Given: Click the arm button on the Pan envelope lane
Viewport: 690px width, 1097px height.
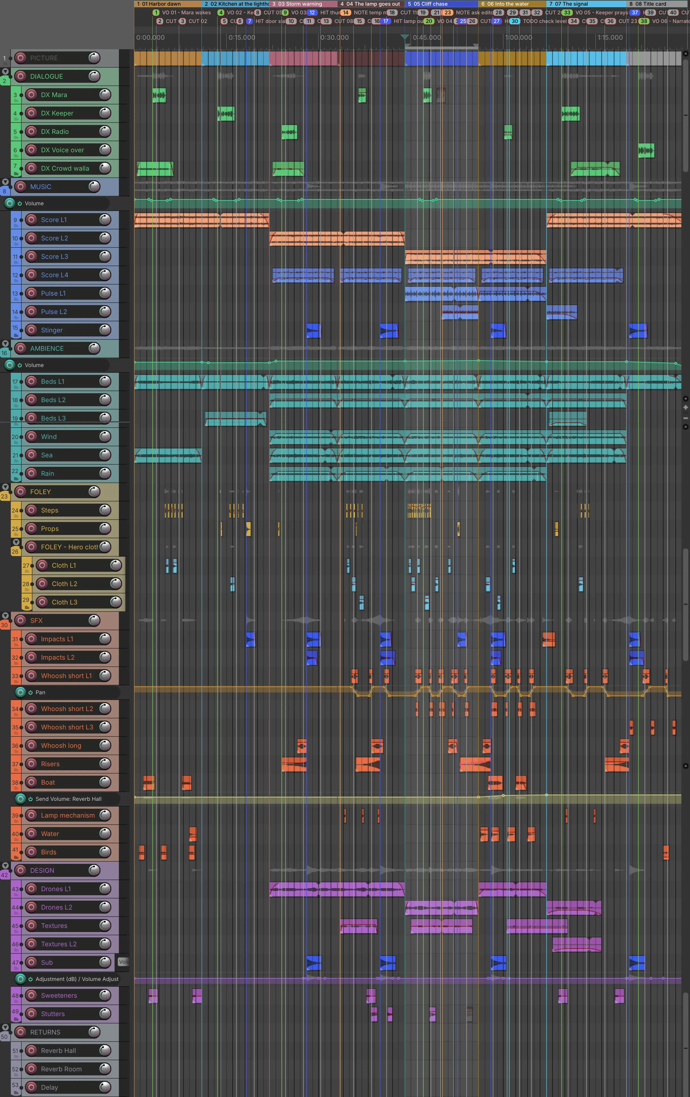Looking at the screenshot, I should click(21, 692).
